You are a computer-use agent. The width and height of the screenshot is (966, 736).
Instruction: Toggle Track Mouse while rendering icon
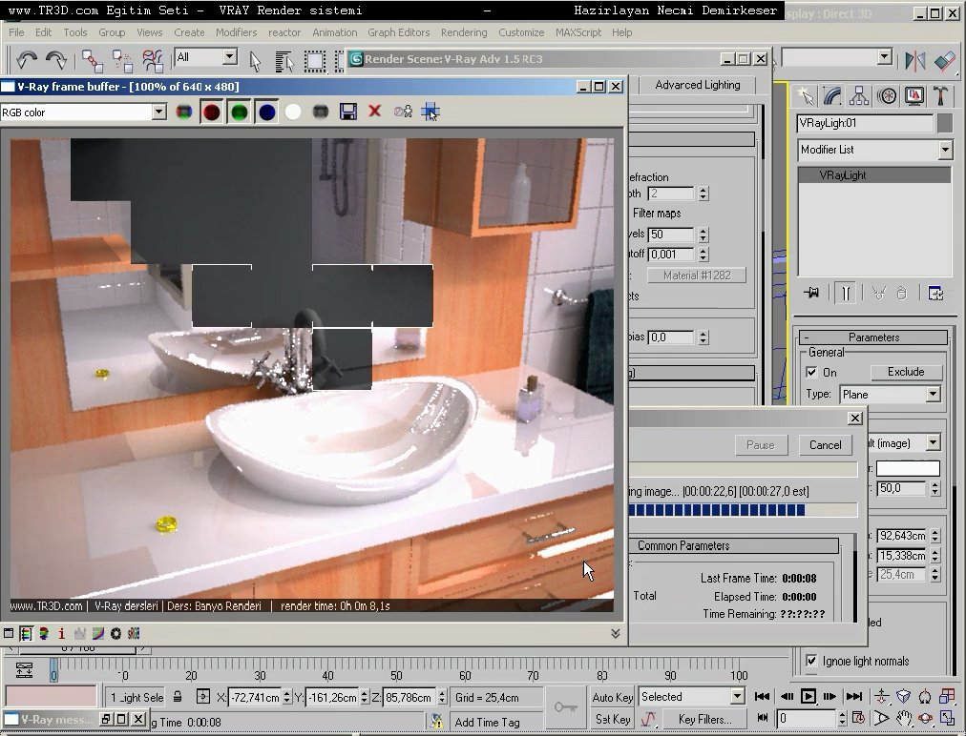(430, 112)
